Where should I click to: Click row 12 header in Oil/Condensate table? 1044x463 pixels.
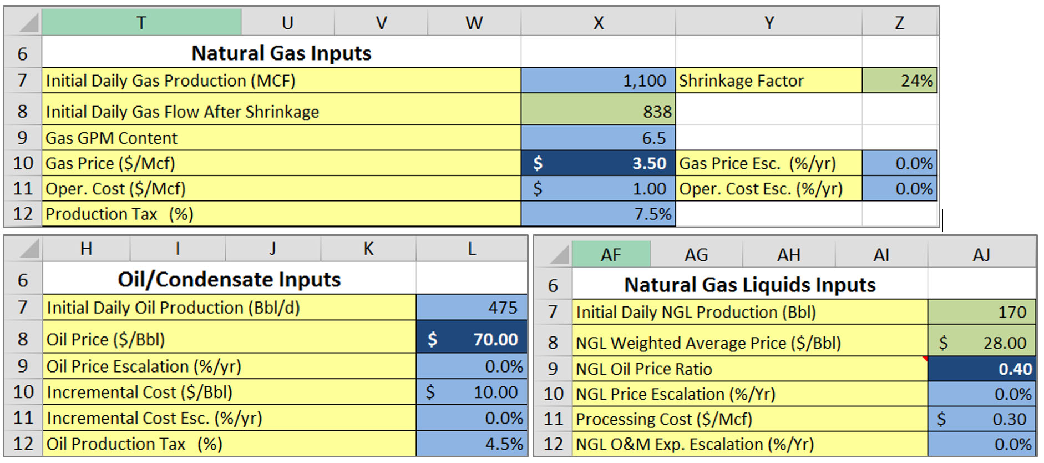23,444
